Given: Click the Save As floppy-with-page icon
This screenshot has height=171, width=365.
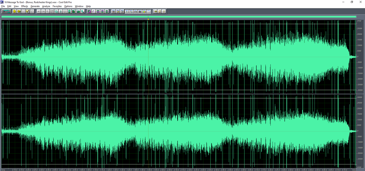Looking at the screenshot, I should [x=28, y=11].
